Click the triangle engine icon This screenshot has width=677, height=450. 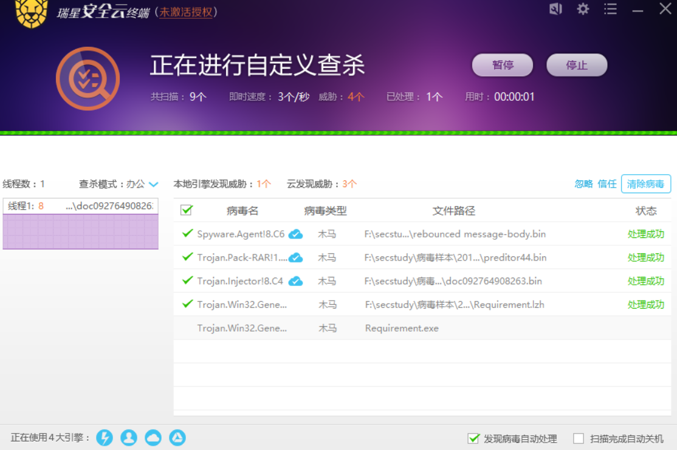(177, 437)
